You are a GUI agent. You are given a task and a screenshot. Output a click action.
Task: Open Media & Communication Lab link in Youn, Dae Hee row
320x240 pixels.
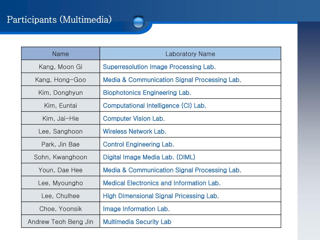coord(172,170)
